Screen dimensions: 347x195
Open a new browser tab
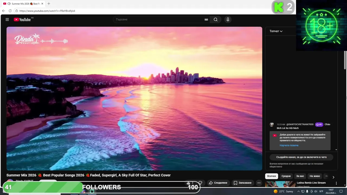coord(49,4)
